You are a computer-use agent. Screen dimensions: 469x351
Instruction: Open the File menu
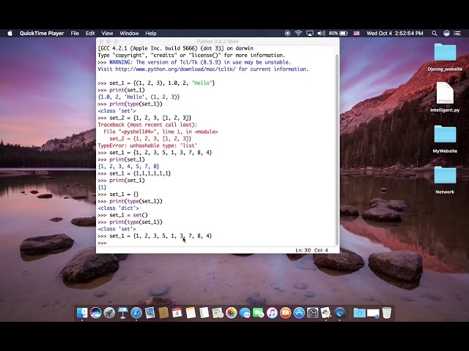[75, 33]
